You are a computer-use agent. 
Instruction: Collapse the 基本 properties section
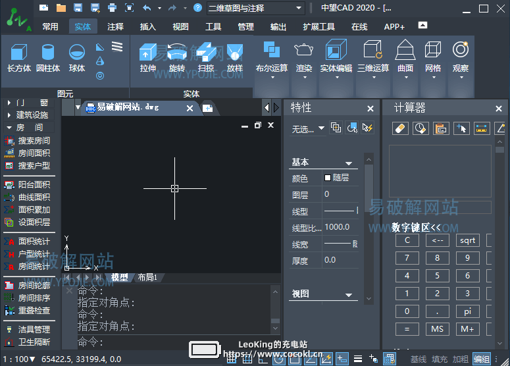click(x=349, y=163)
